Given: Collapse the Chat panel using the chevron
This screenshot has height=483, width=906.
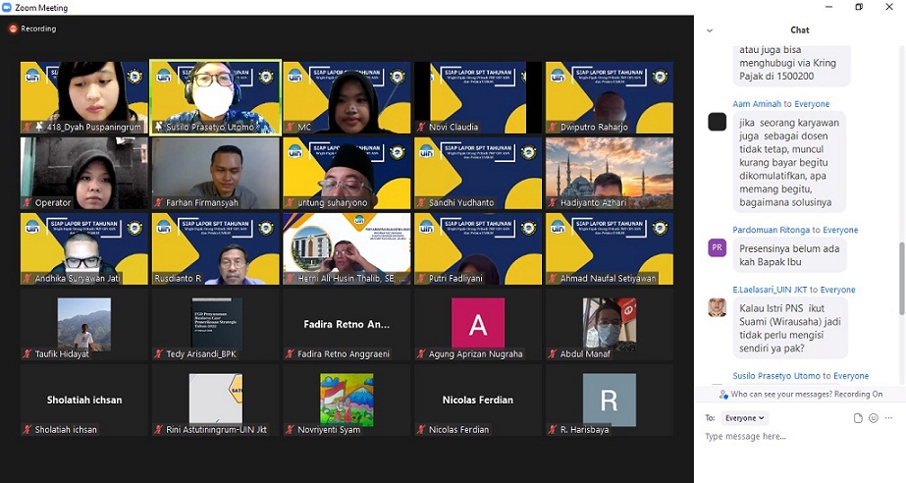Looking at the screenshot, I should [x=710, y=30].
